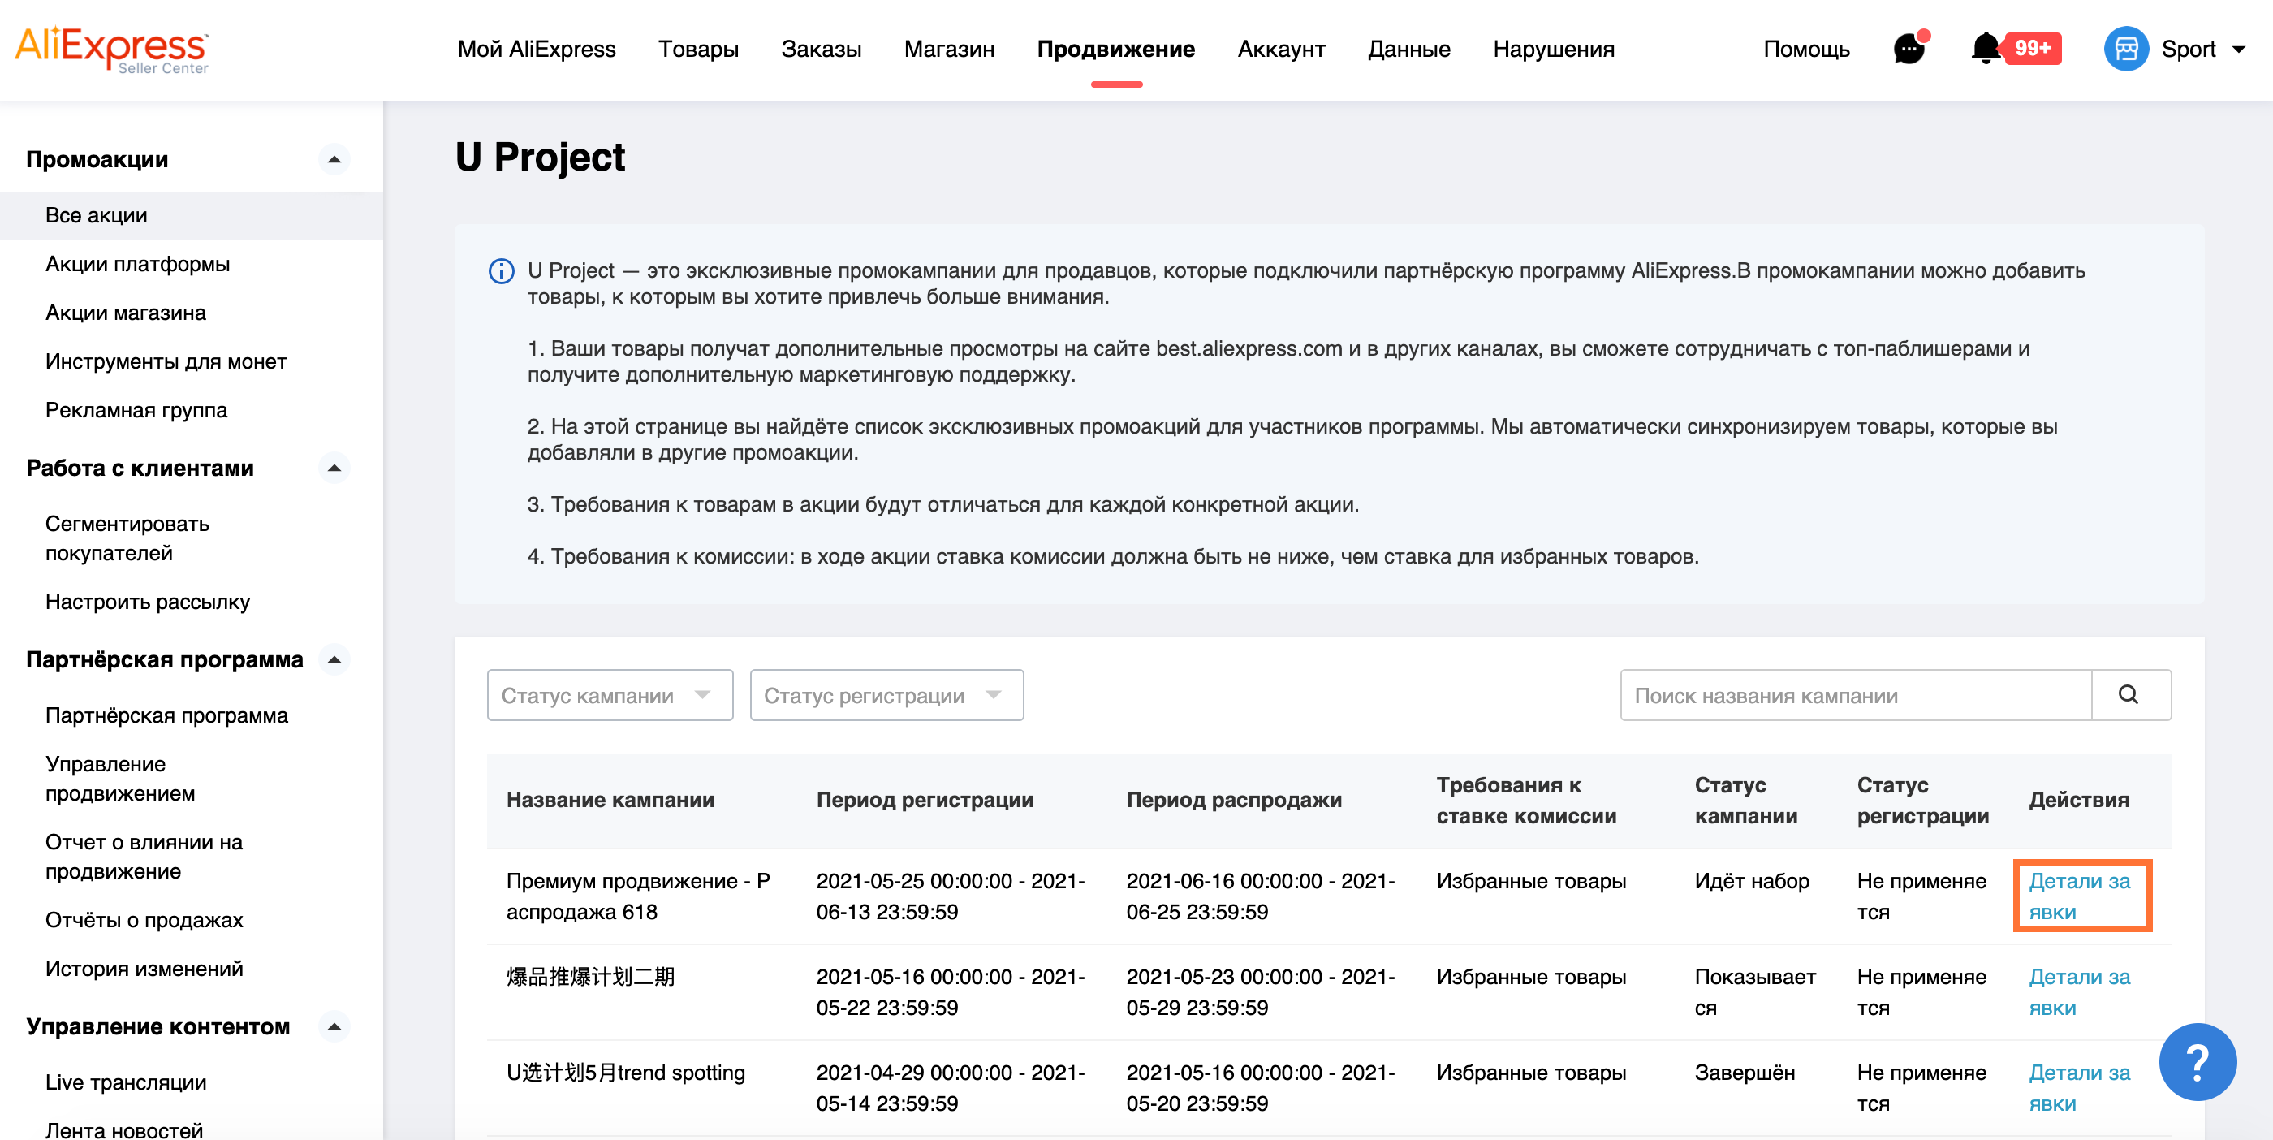This screenshot has width=2273, height=1140.
Task: Open Live трансляции in sidebar
Action: click(125, 1082)
